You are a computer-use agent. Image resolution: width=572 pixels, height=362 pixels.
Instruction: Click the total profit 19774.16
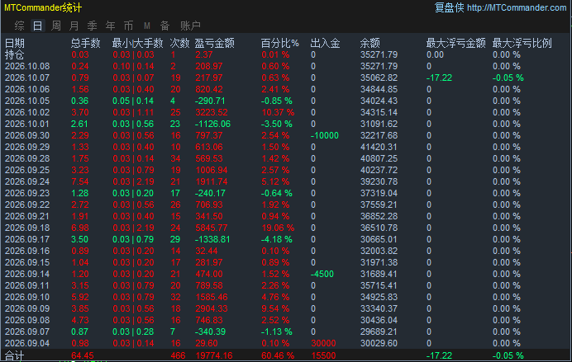pos(214,355)
